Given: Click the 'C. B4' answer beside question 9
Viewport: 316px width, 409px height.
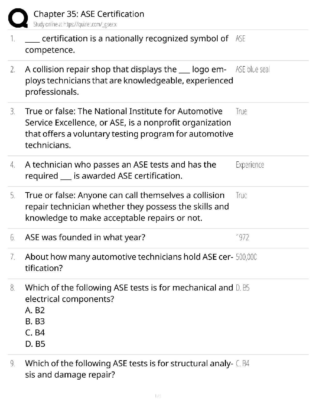Looking at the screenshot, I should pyautogui.click(x=242, y=364).
